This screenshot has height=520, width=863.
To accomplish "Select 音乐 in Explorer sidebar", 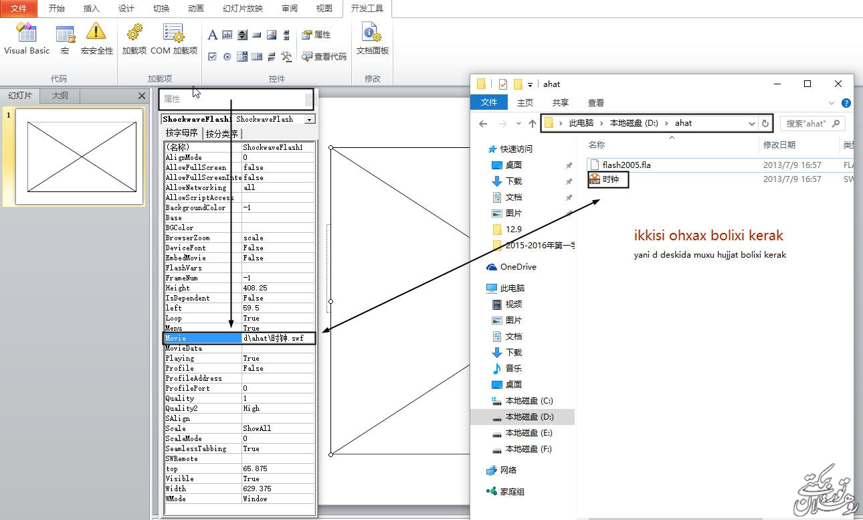I will click(x=507, y=369).
